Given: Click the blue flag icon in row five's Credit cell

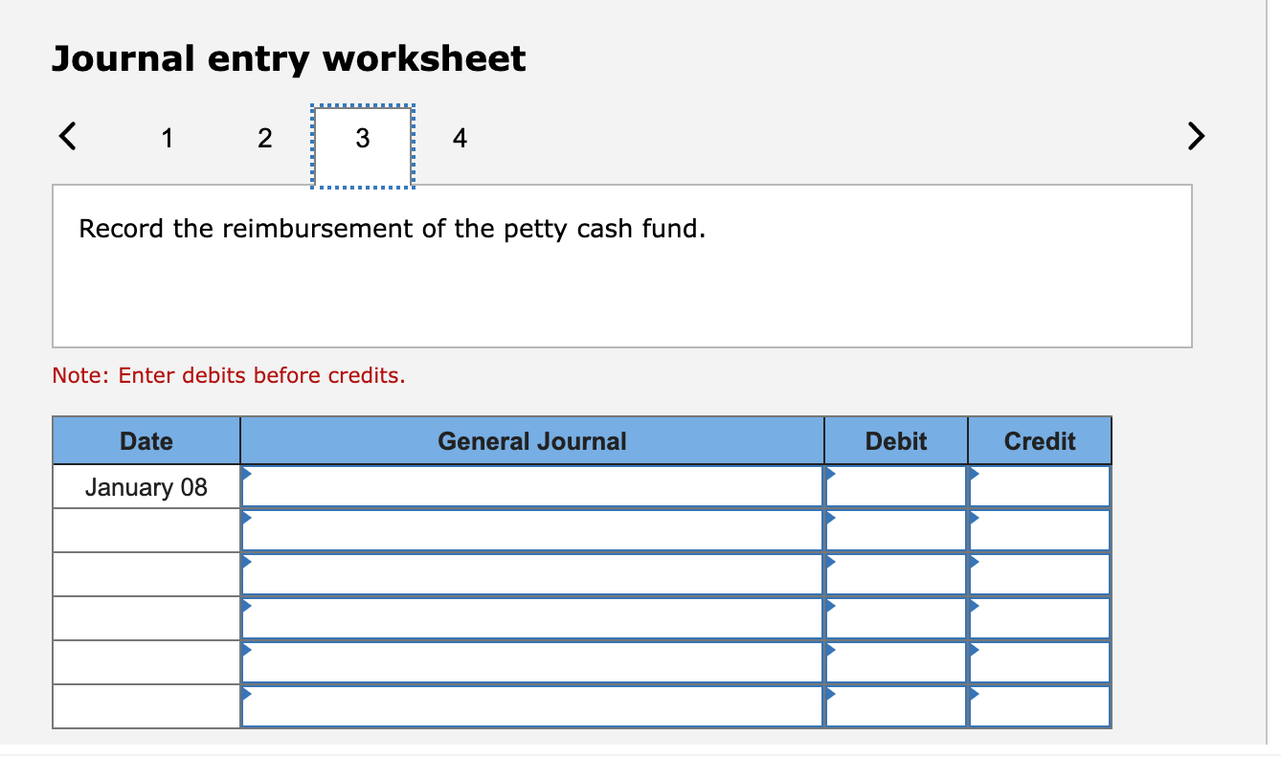Looking at the screenshot, I should click(x=975, y=653).
